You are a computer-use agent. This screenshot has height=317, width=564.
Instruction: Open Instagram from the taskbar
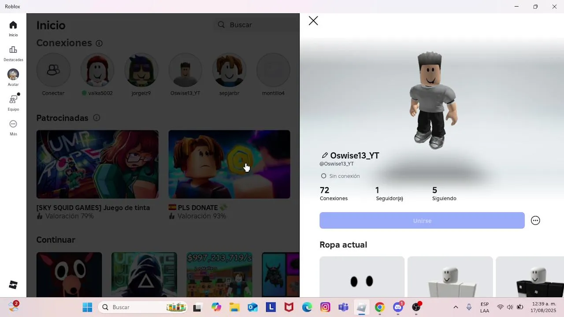(x=325, y=307)
